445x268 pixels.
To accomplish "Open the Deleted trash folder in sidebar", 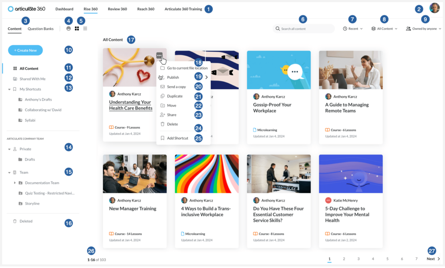I will 26,221.
